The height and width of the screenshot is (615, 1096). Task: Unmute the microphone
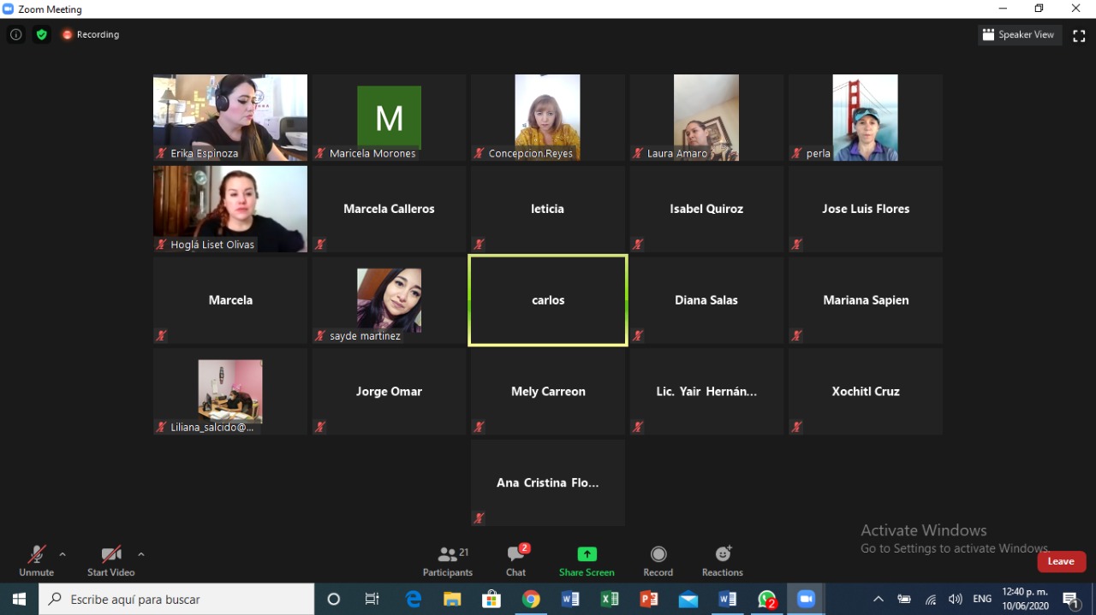pos(36,561)
